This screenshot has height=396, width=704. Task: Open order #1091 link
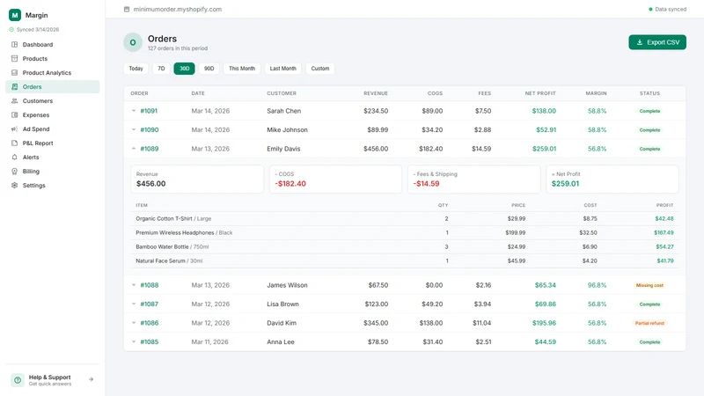[x=149, y=111]
